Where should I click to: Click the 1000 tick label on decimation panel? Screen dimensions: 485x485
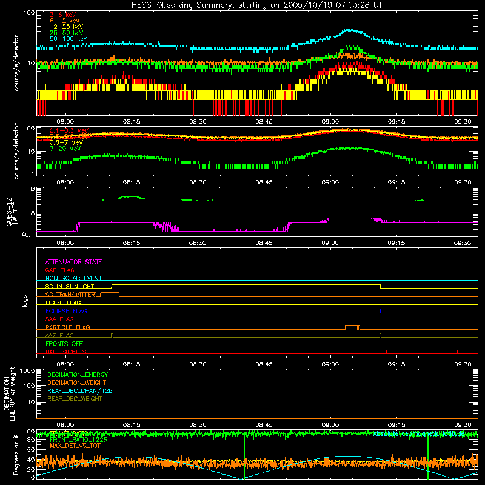point(27,370)
